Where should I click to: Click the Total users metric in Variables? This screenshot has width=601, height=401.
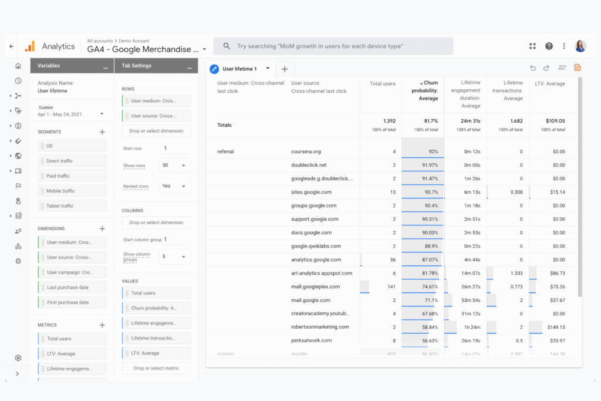coord(72,339)
